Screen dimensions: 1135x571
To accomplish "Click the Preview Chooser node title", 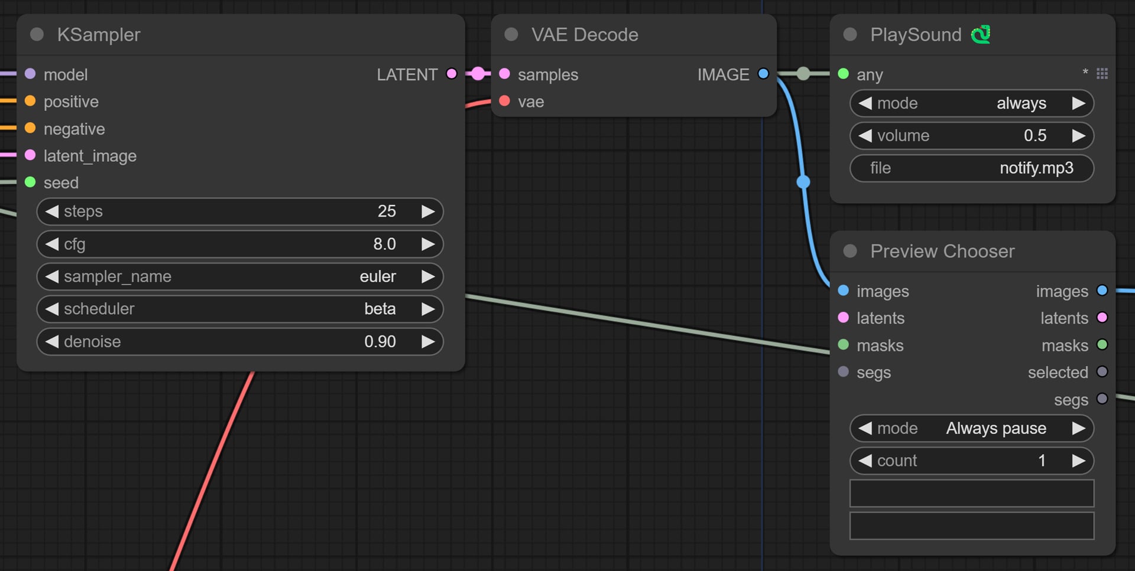I will tap(942, 252).
